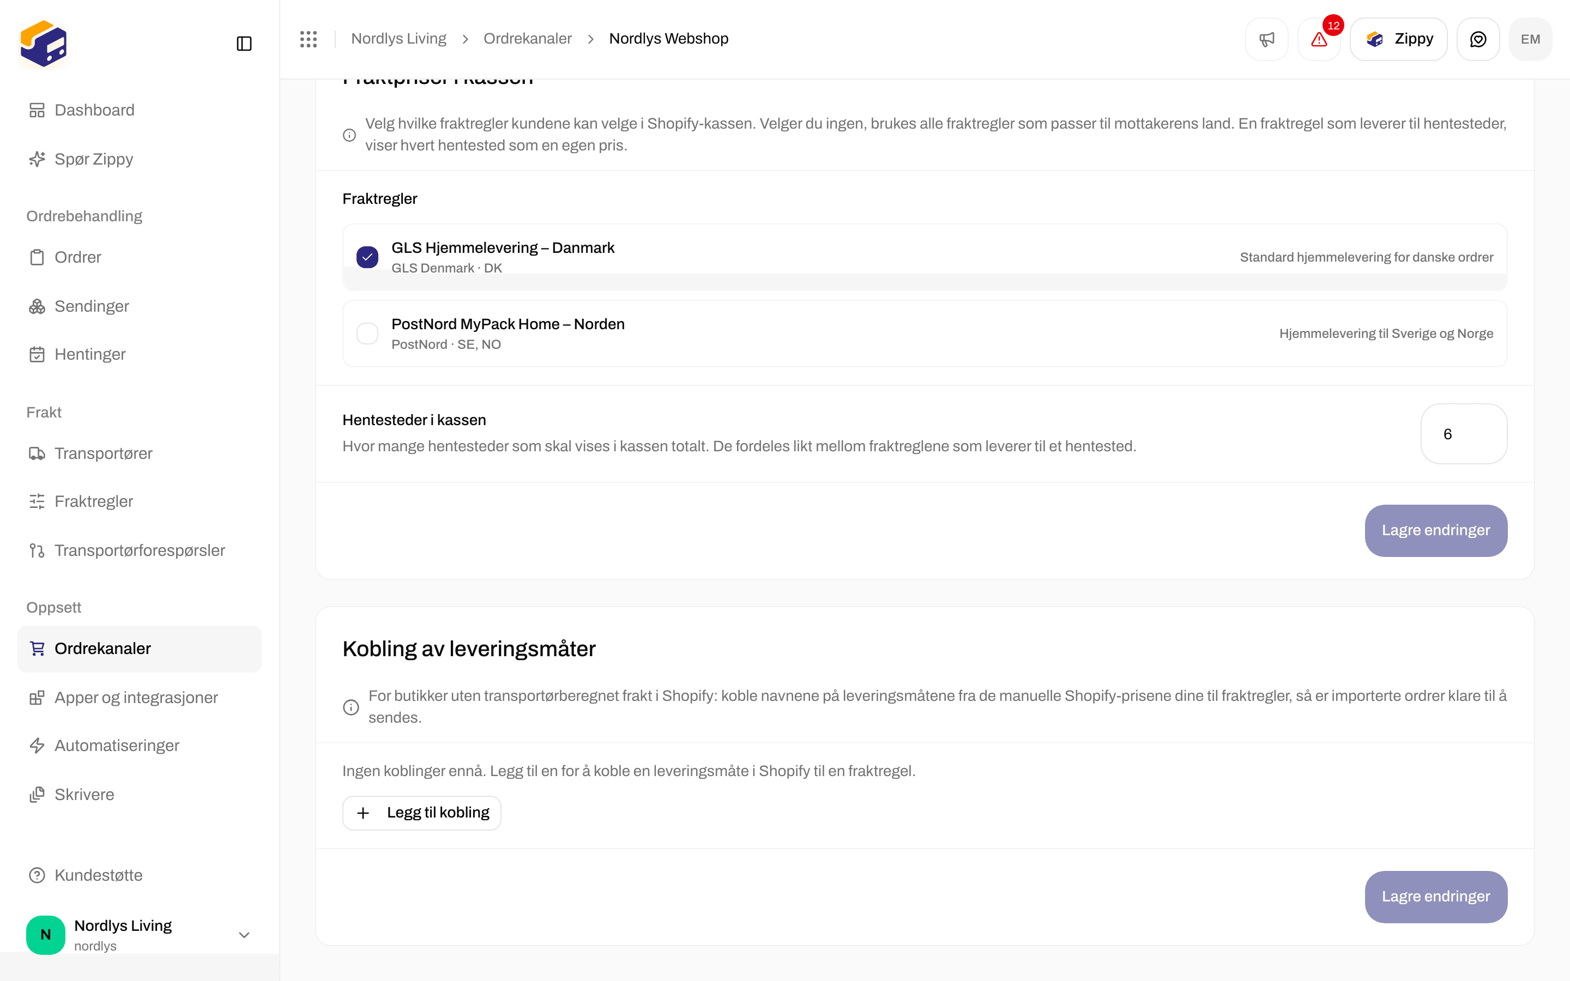This screenshot has width=1570, height=981.
Task: Click the plus icon on Legg til kobling
Action: 363,813
